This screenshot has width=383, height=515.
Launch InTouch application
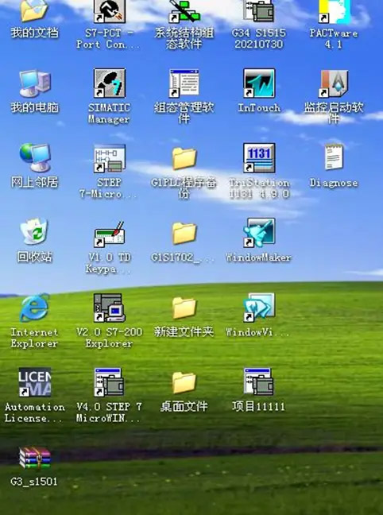click(259, 83)
